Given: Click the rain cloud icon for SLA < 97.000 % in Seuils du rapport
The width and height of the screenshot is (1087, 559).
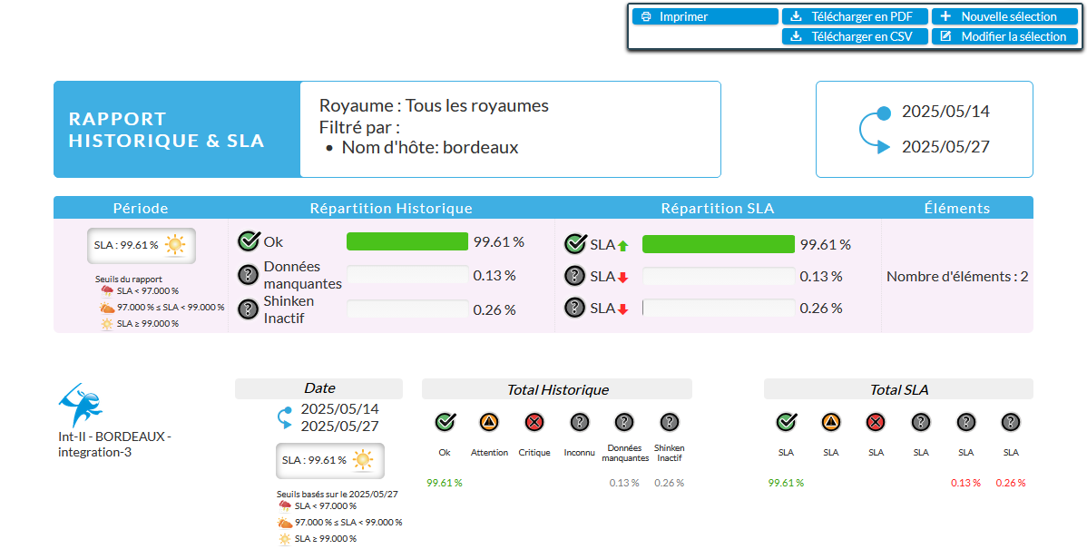Looking at the screenshot, I should click(107, 290).
